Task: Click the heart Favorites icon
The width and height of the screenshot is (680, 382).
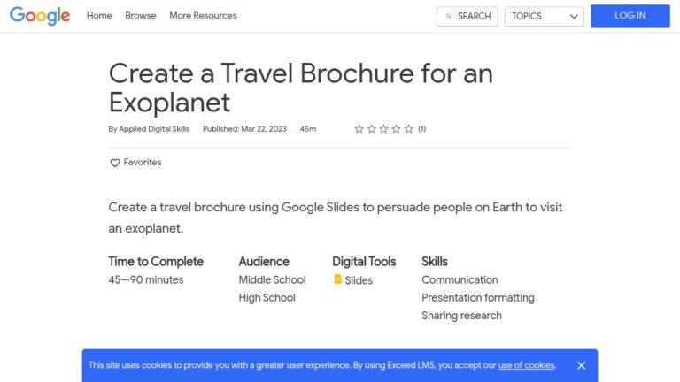Action: click(x=115, y=163)
